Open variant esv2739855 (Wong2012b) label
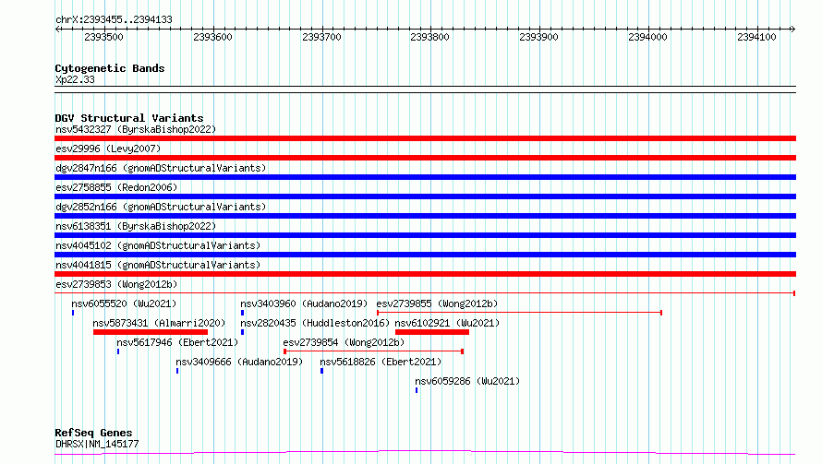The width and height of the screenshot is (822, 464). pos(437,303)
